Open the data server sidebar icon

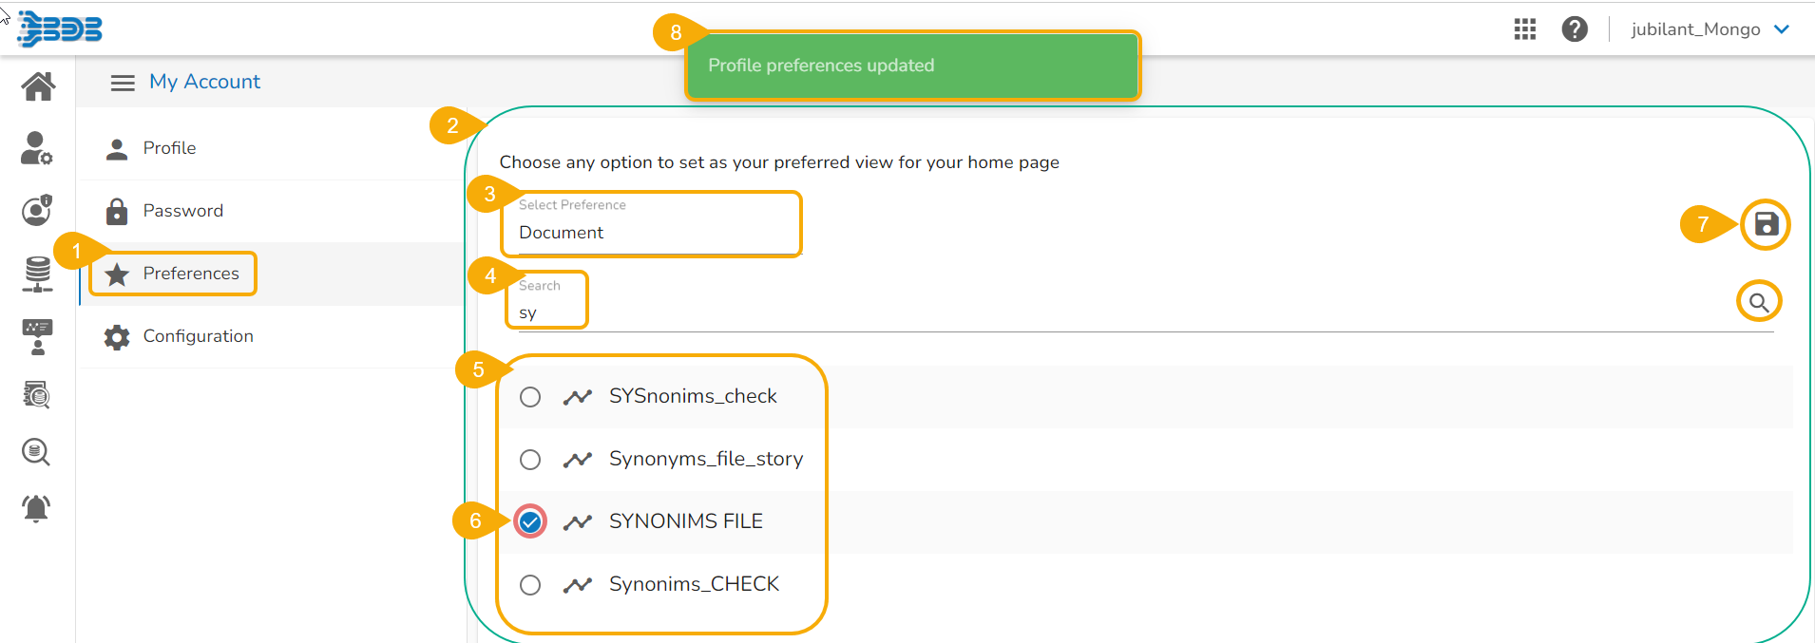pos(37,274)
